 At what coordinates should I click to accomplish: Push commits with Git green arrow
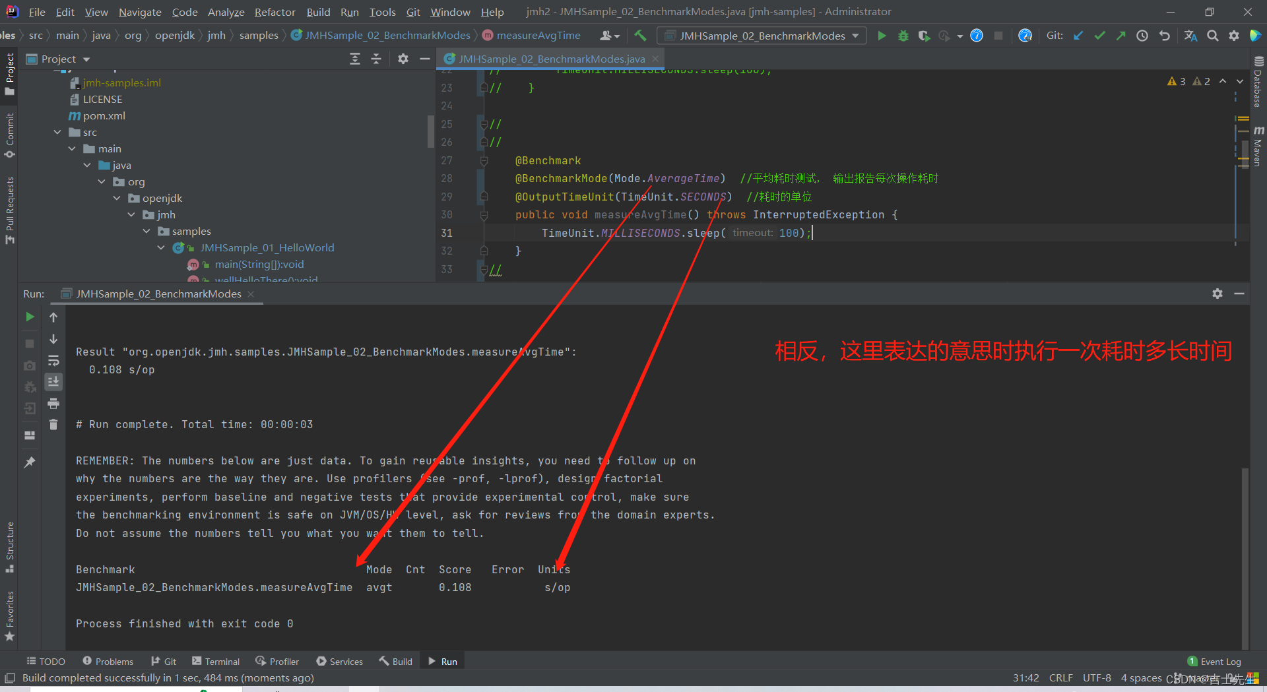point(1121,36)
